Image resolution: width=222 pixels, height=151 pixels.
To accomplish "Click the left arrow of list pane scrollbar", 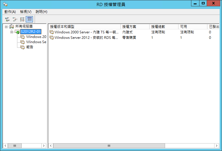I will pos(51,146).
